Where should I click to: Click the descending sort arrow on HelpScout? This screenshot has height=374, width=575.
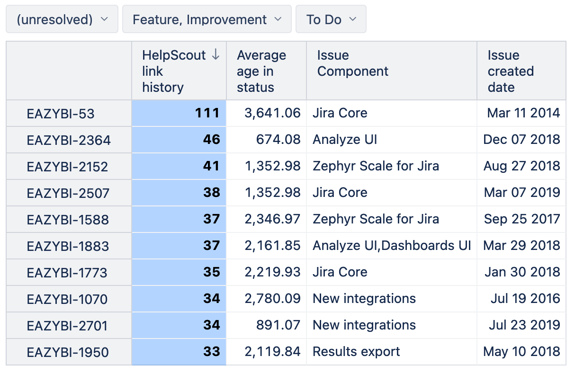click(x=216, y=55)
